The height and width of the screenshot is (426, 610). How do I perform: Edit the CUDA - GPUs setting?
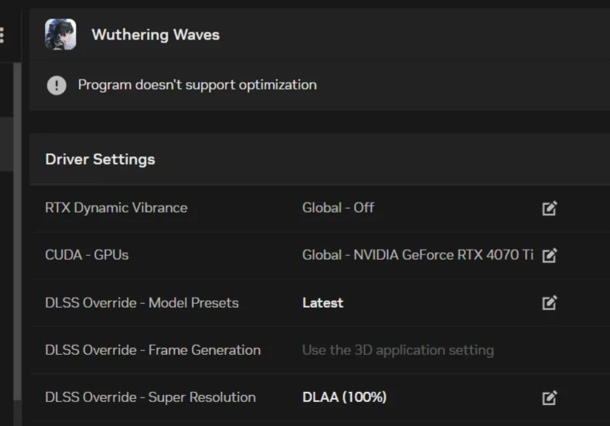[550, 256]
